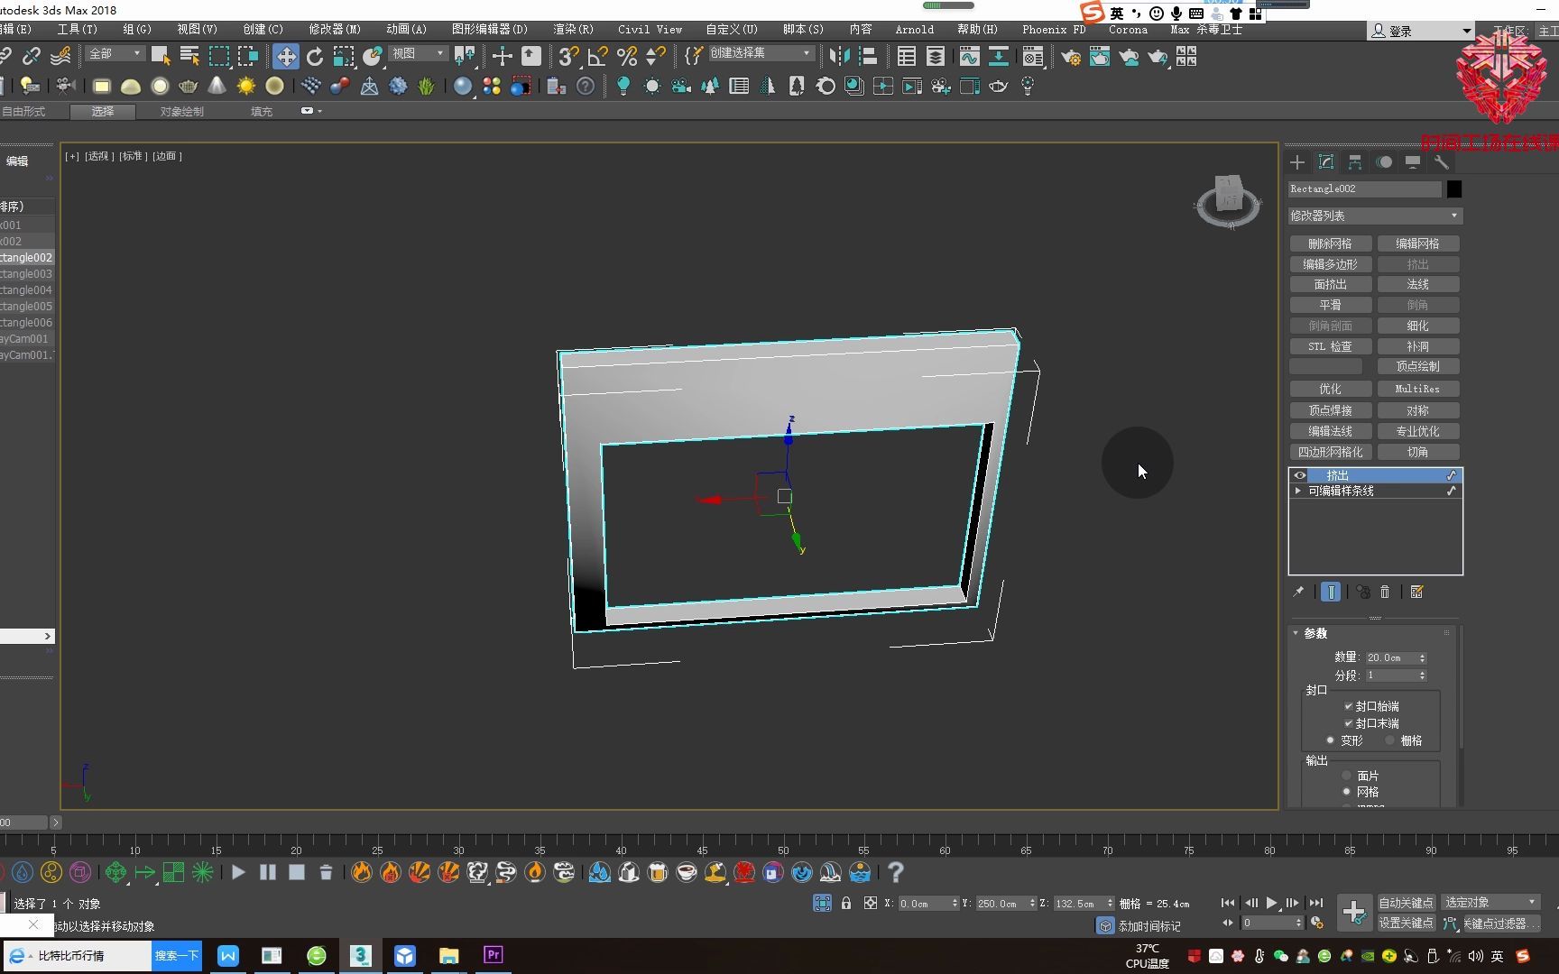Enable 自动关键点 animation mode
Viewport: 1559px width, 974px height.
[1404, 902]
